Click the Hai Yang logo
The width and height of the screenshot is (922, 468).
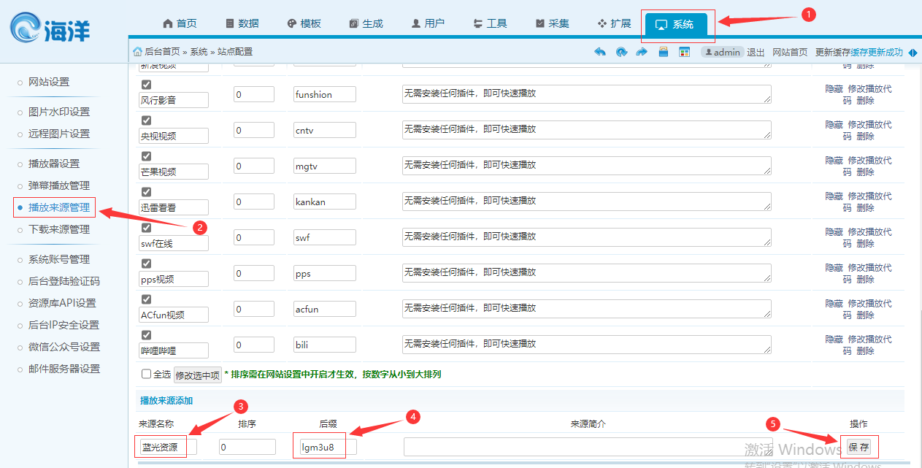50,28
